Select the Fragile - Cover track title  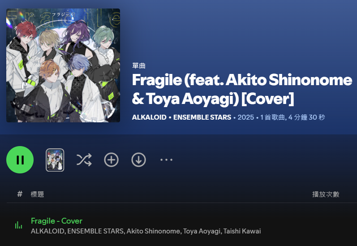point(56,221)
